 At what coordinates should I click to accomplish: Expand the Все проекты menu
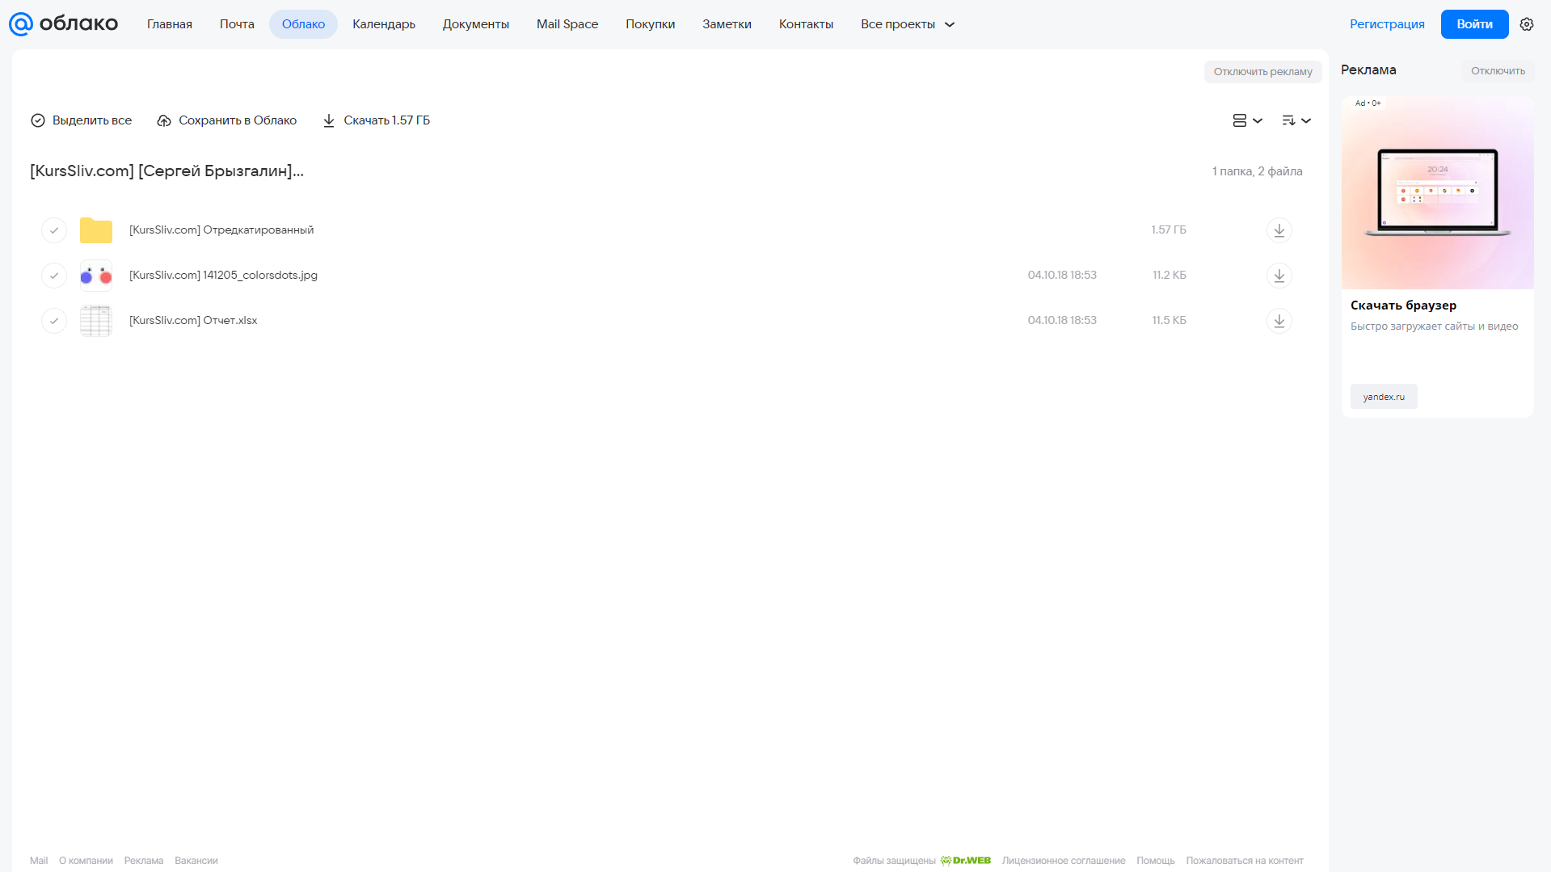click(x=908, y=24)
